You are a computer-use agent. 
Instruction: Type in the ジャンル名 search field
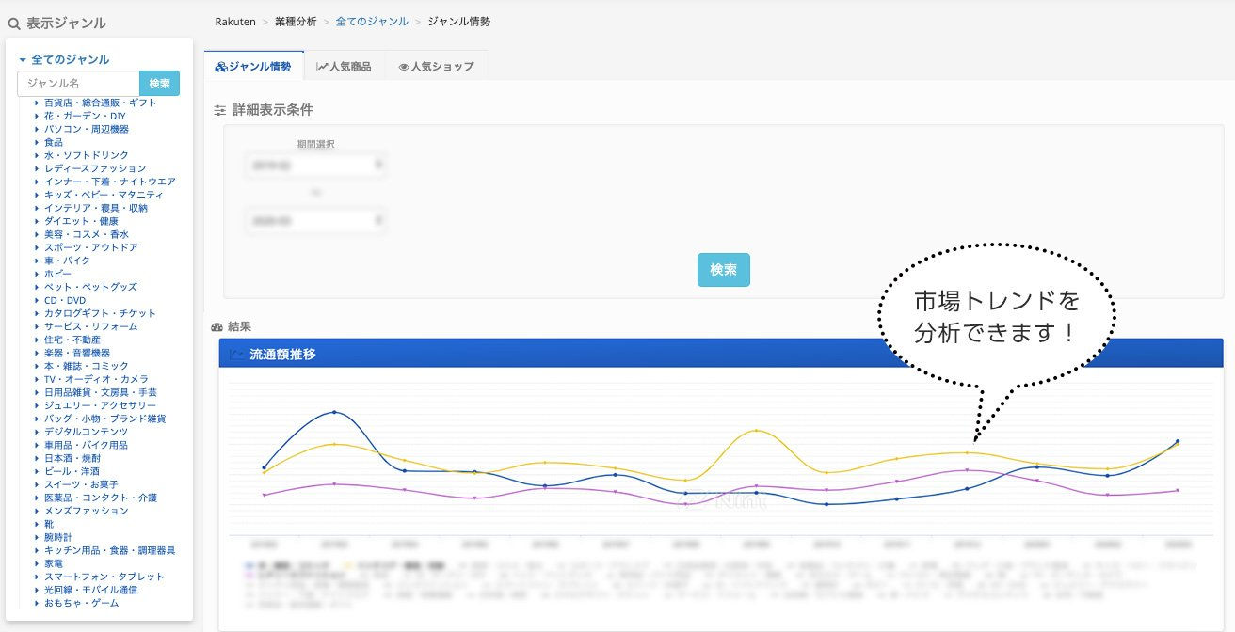click(x=78, y=84)
